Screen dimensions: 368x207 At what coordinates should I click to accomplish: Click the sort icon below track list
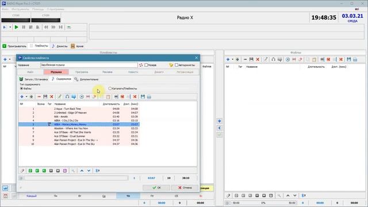click(97, 171)
